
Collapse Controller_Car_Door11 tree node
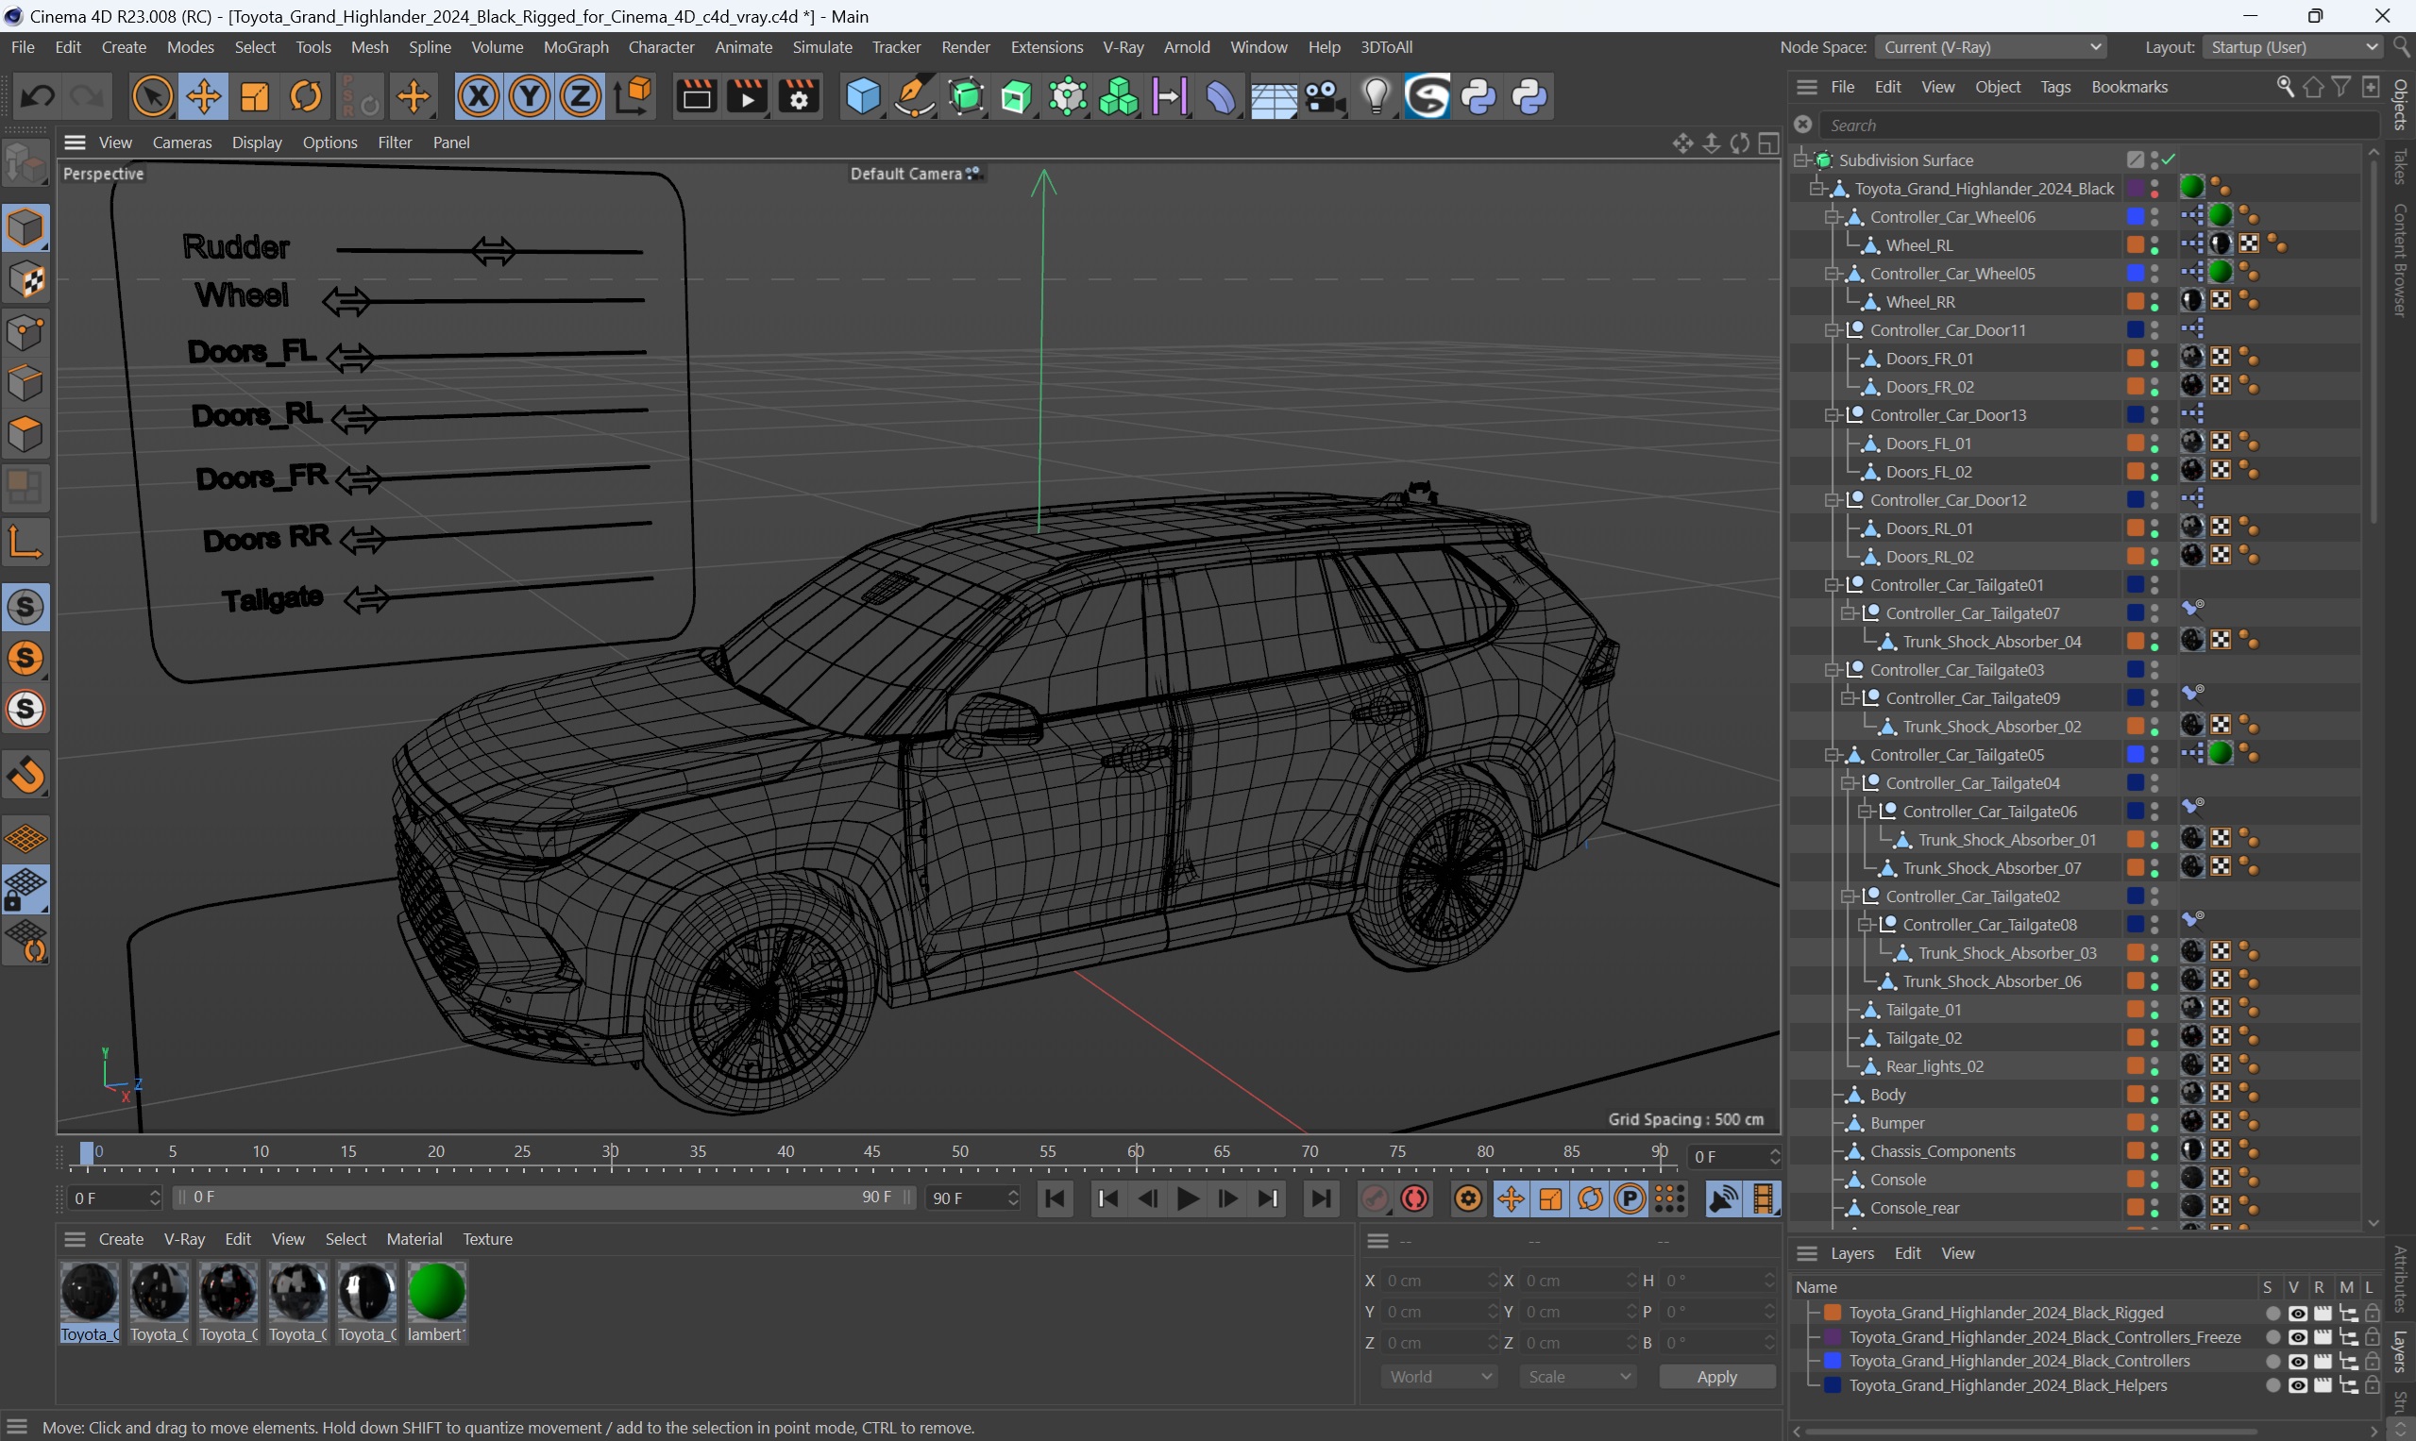click(1833, 330)
